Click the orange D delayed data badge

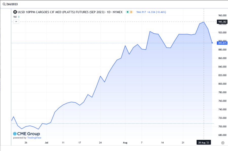click(131, 12)
